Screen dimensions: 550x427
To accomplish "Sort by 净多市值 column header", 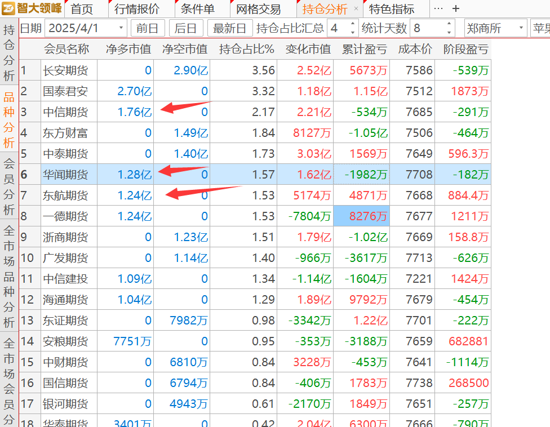I will 128,49.
